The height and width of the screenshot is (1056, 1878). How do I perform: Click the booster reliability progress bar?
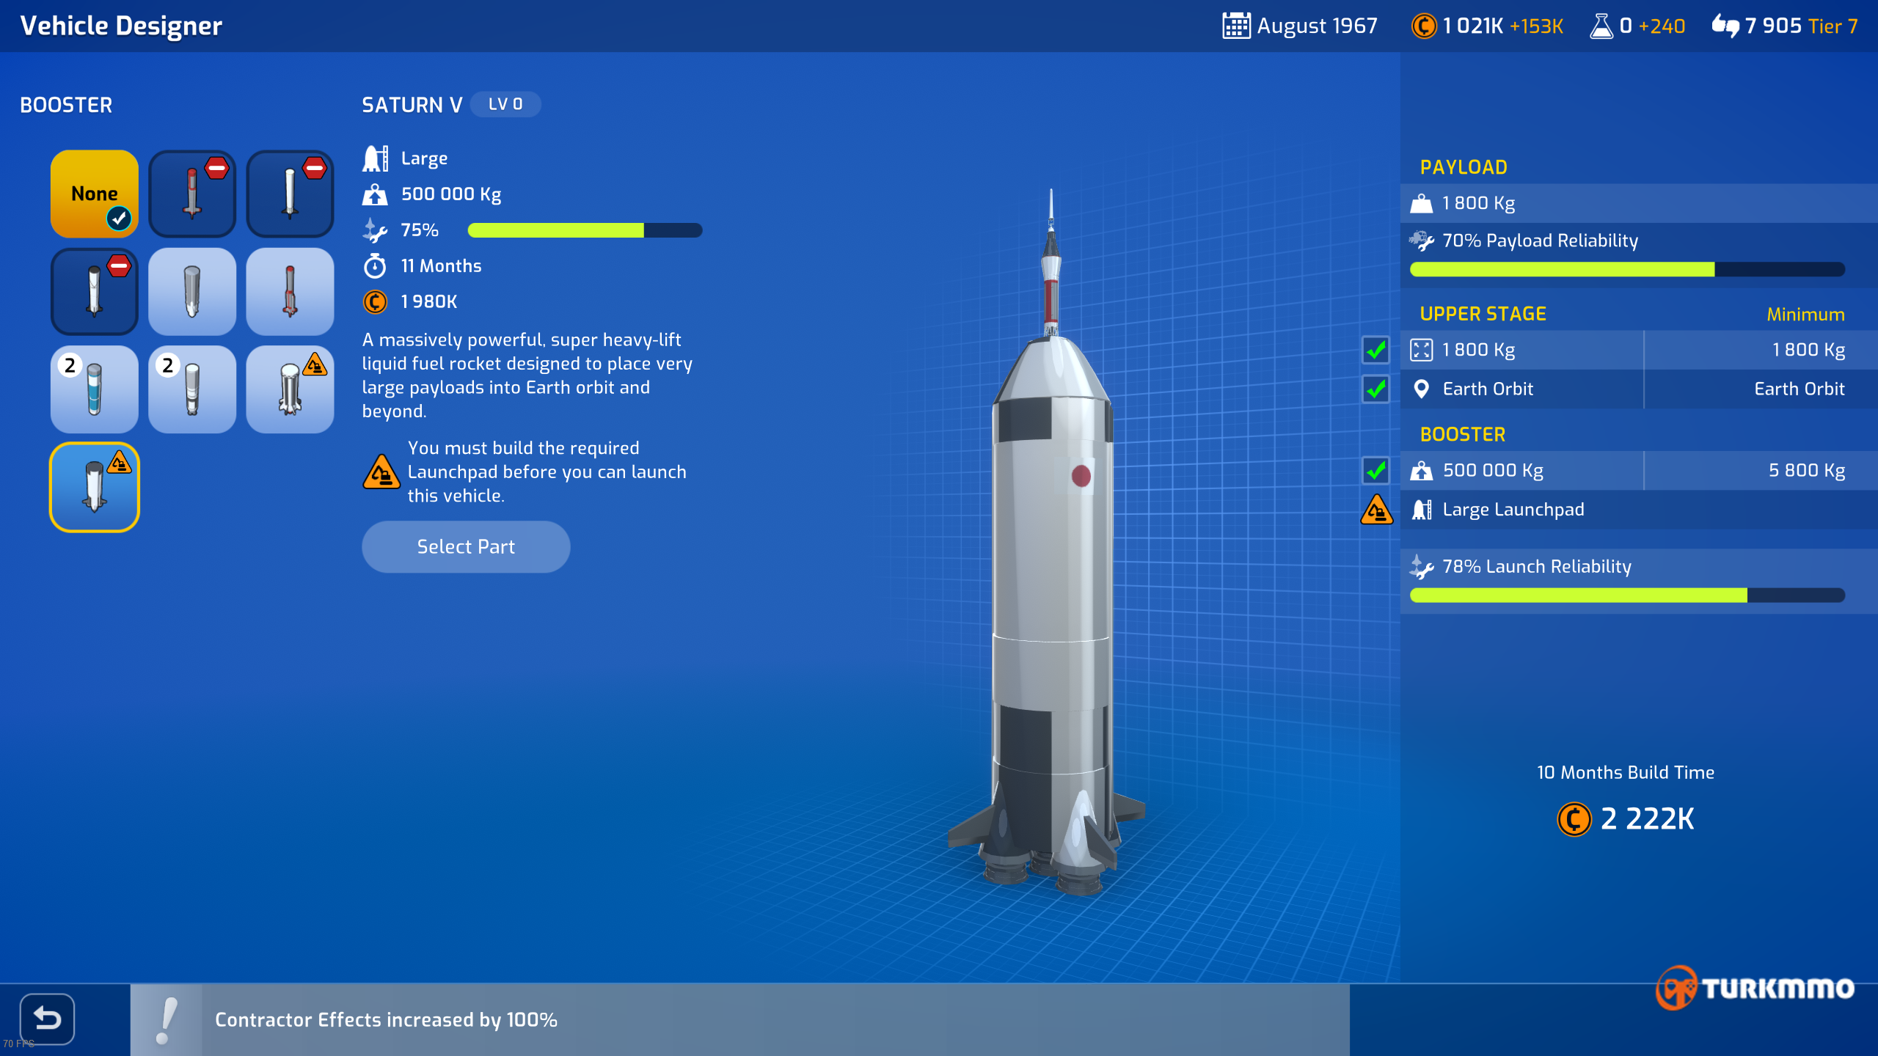point(585,230)
